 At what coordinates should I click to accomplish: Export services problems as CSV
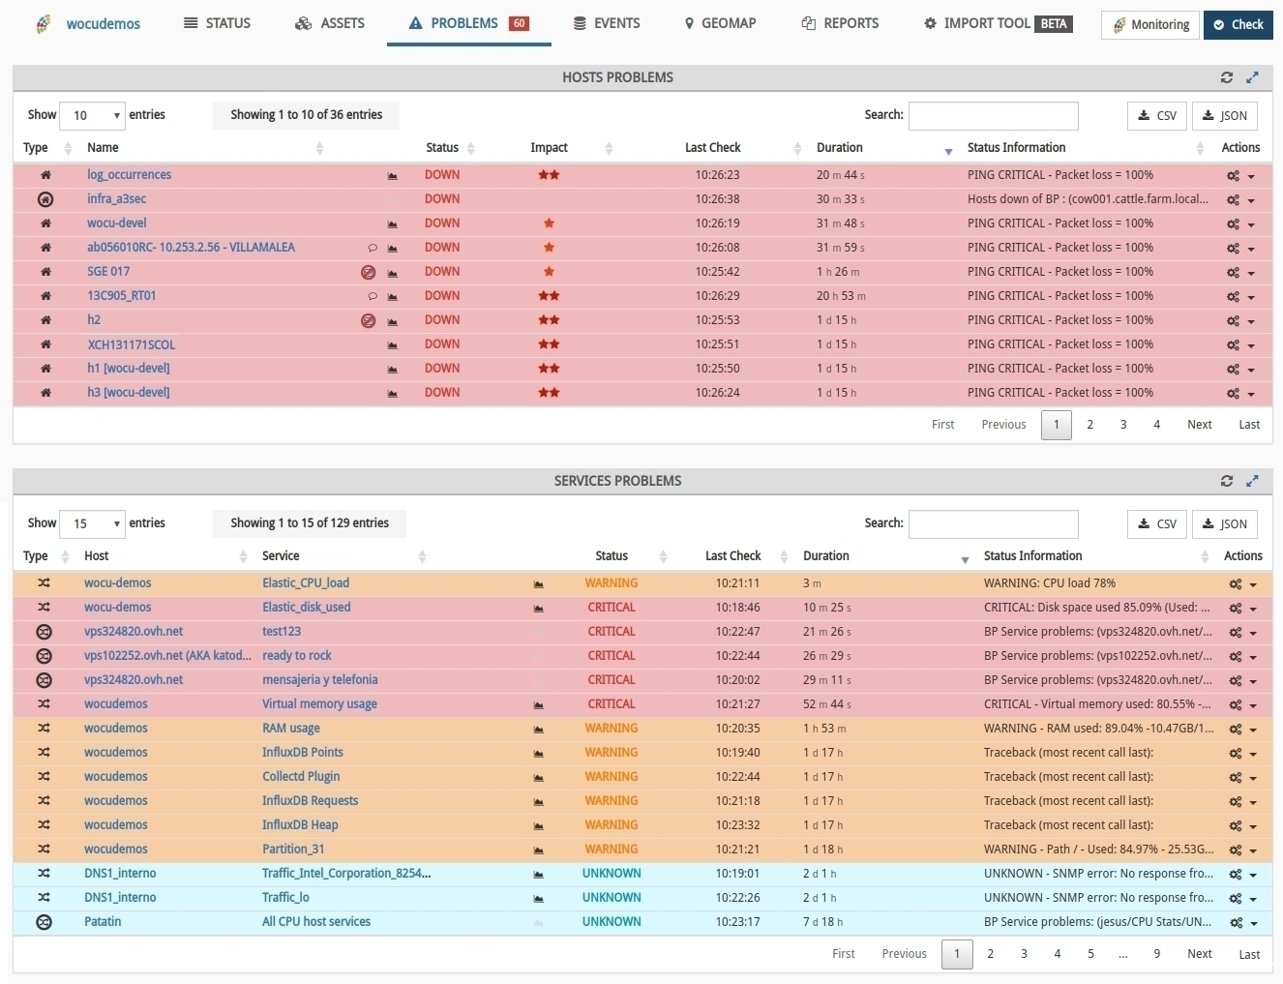tap(1157, 524)
